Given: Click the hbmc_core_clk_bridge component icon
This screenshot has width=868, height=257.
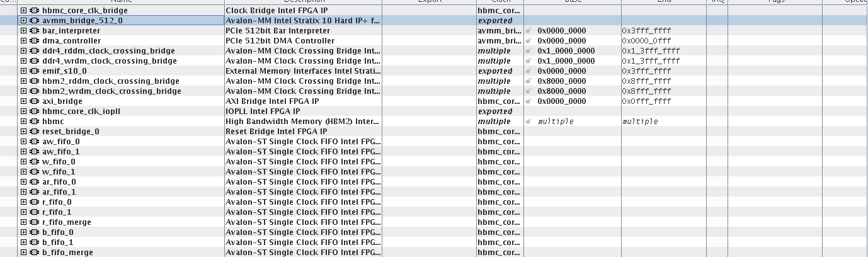Looking at the screenshot, I should coord(34,11).
